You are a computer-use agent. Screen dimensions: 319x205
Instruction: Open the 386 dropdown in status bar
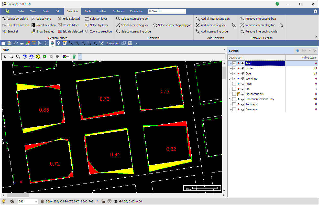pos(36,201)
